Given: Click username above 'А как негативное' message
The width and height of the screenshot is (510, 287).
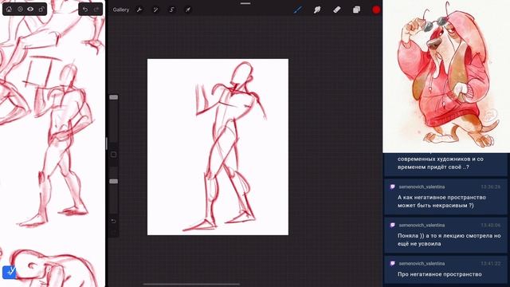Looking at the screenshot, I should [422, 187].
